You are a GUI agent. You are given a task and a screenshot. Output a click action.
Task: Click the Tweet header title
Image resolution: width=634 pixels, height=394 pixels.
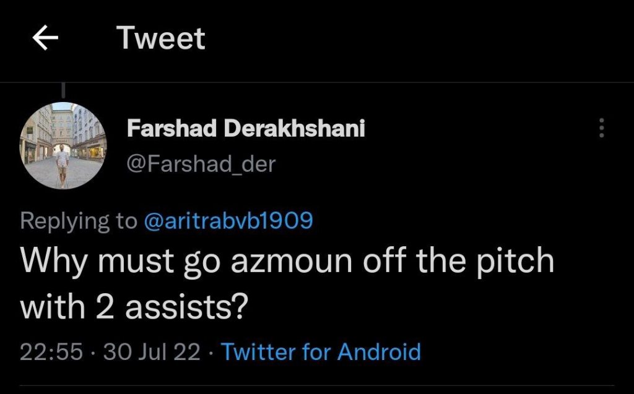[x=160, y=39]
